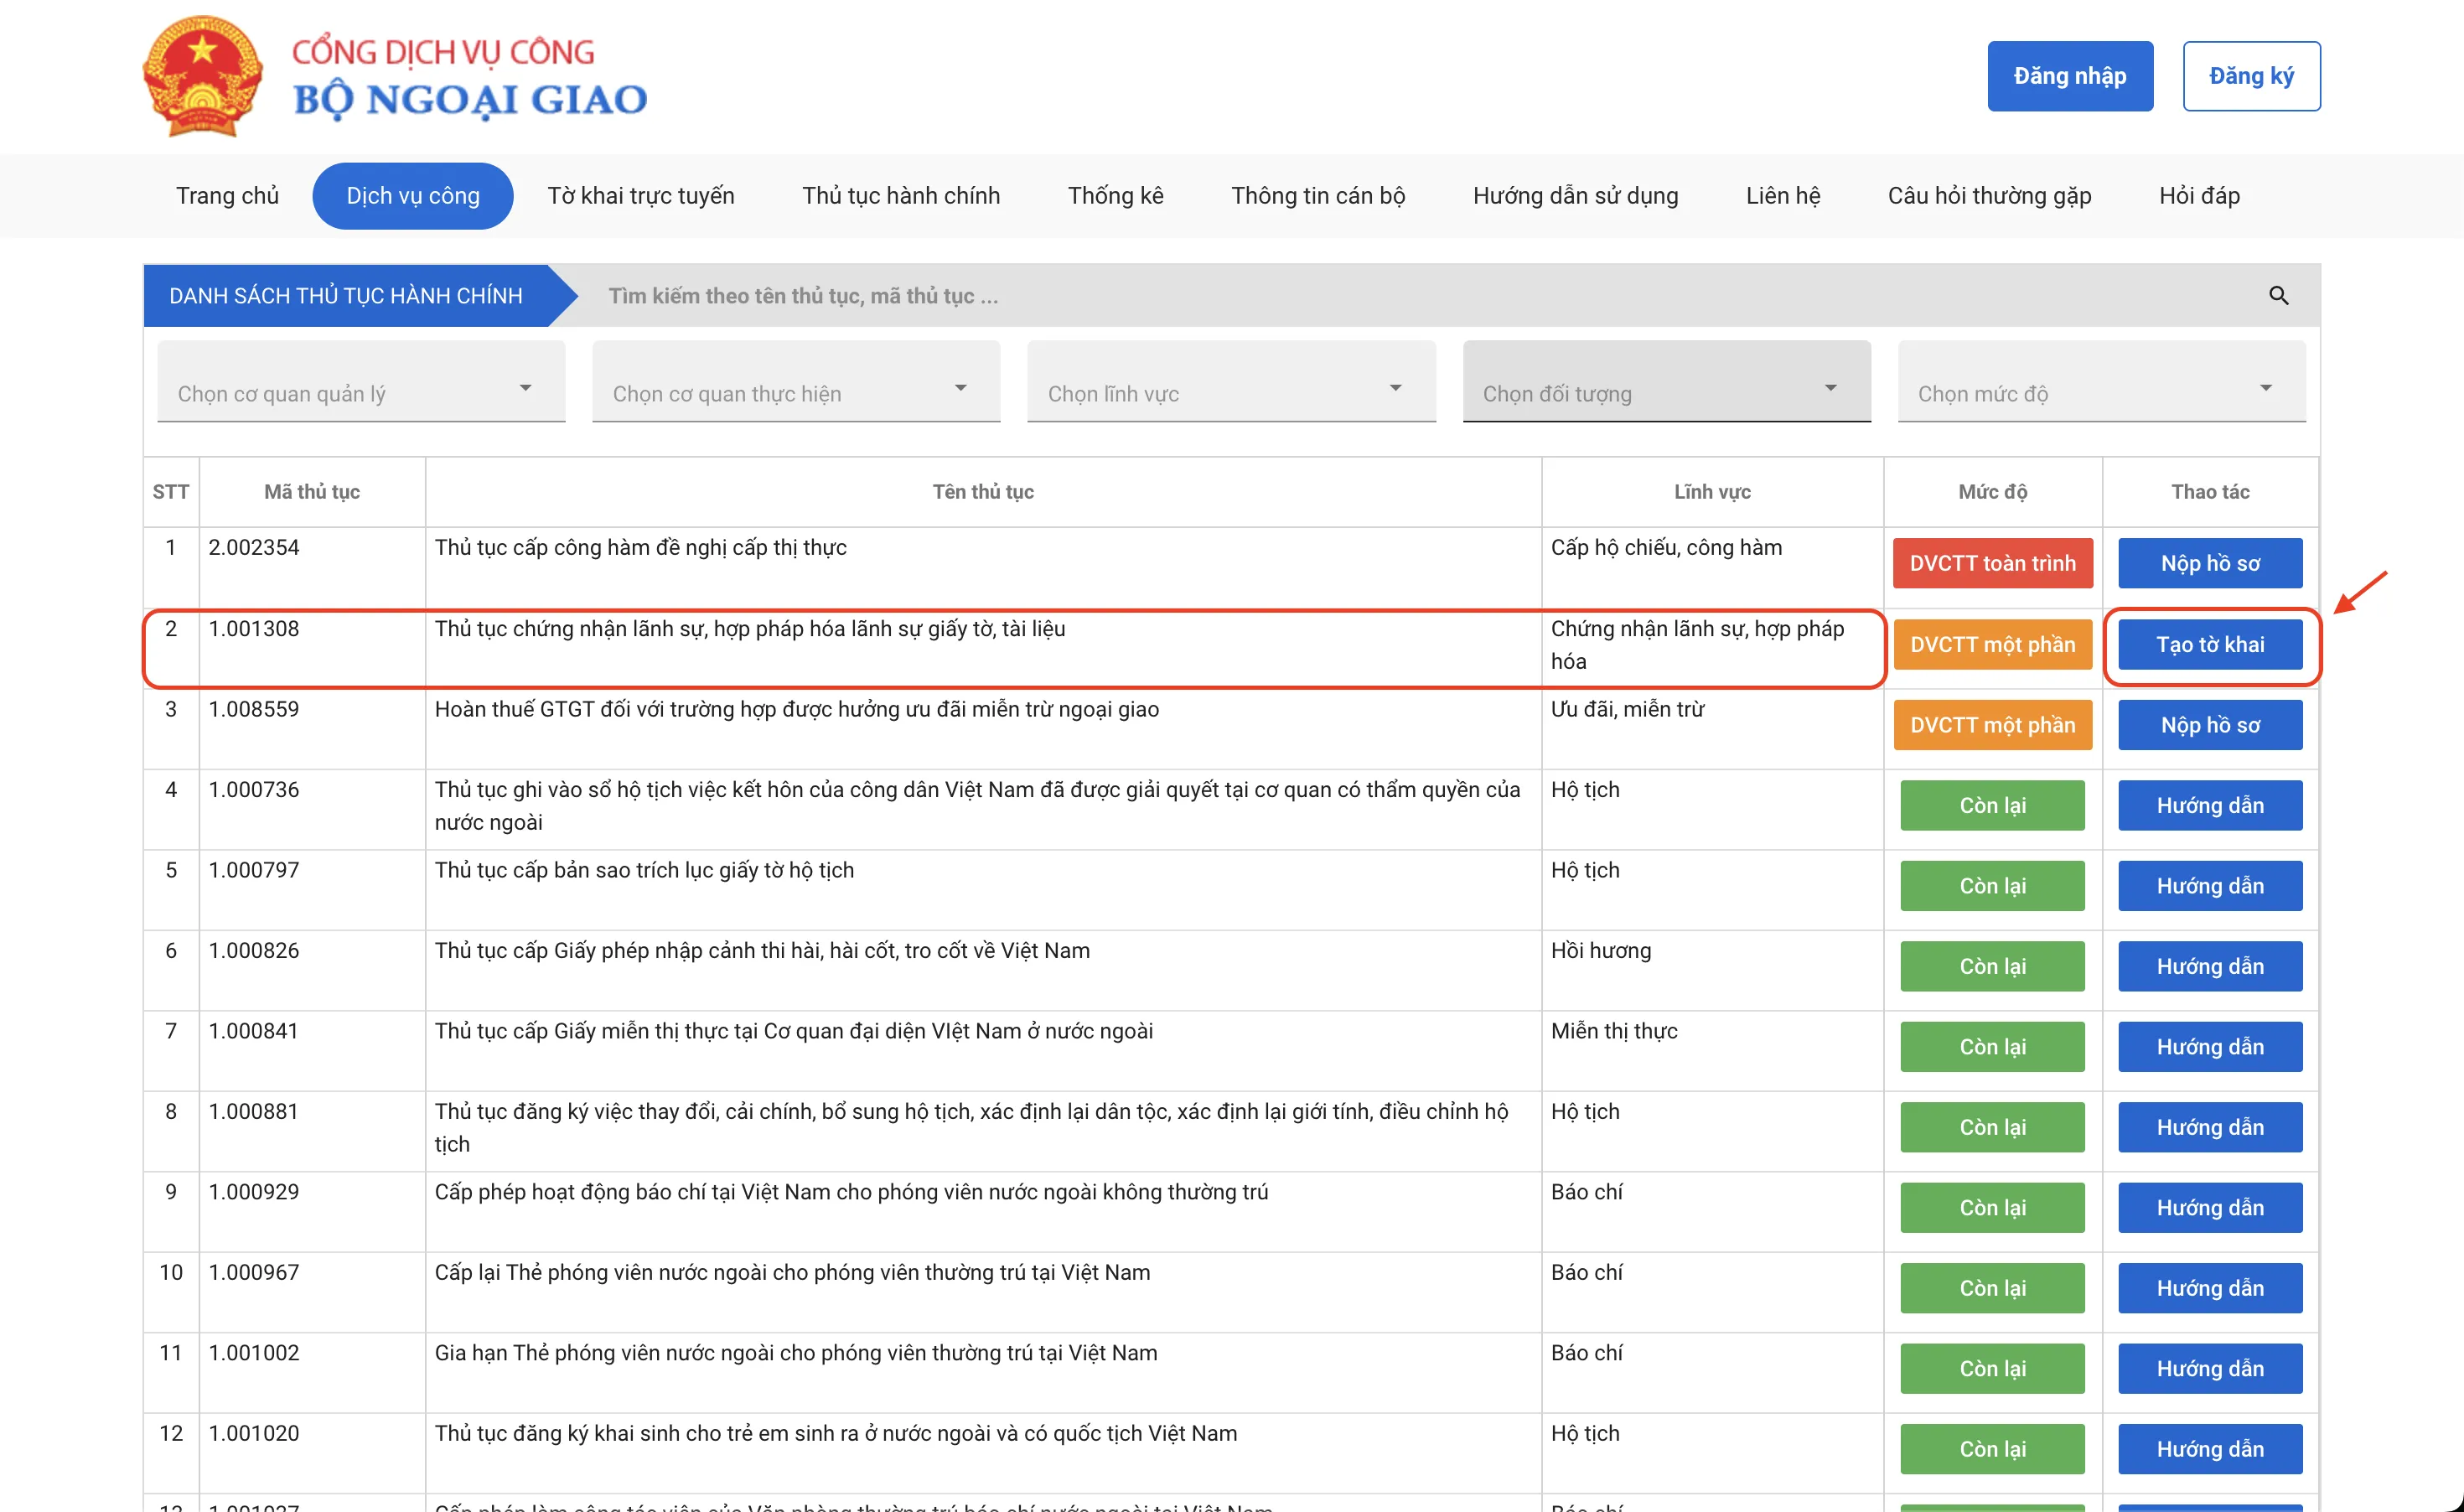Focus the procedure name search field
This screenshot has width=2464, height=1512.
(1400, 296)
